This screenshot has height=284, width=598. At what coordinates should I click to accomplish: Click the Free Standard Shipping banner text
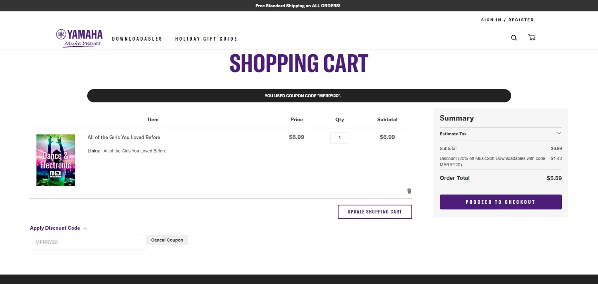click(x=298, y=6)
